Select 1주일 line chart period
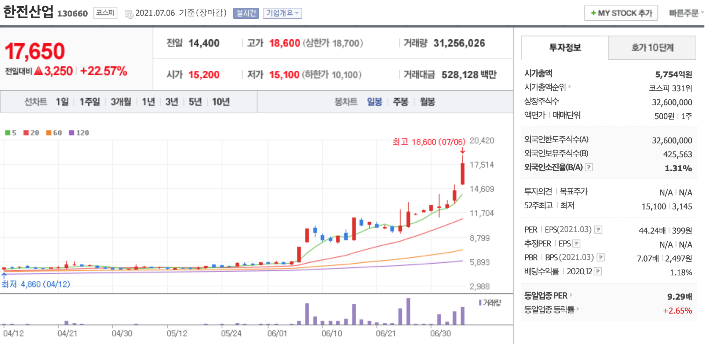 pyautogui.click(x=90, y=102)
